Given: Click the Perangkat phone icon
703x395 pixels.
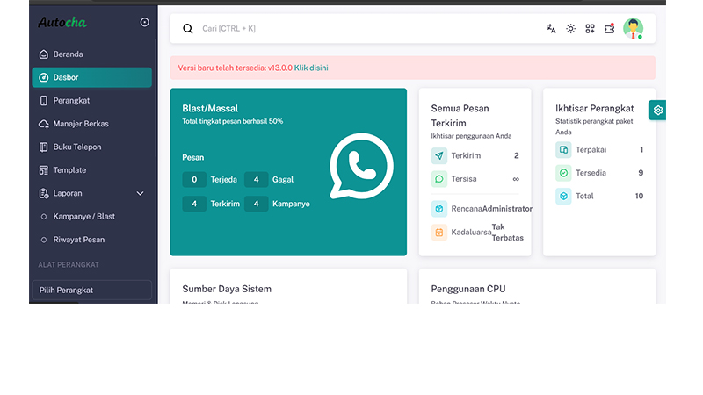Looking at the screenshot, I should 43,101.
